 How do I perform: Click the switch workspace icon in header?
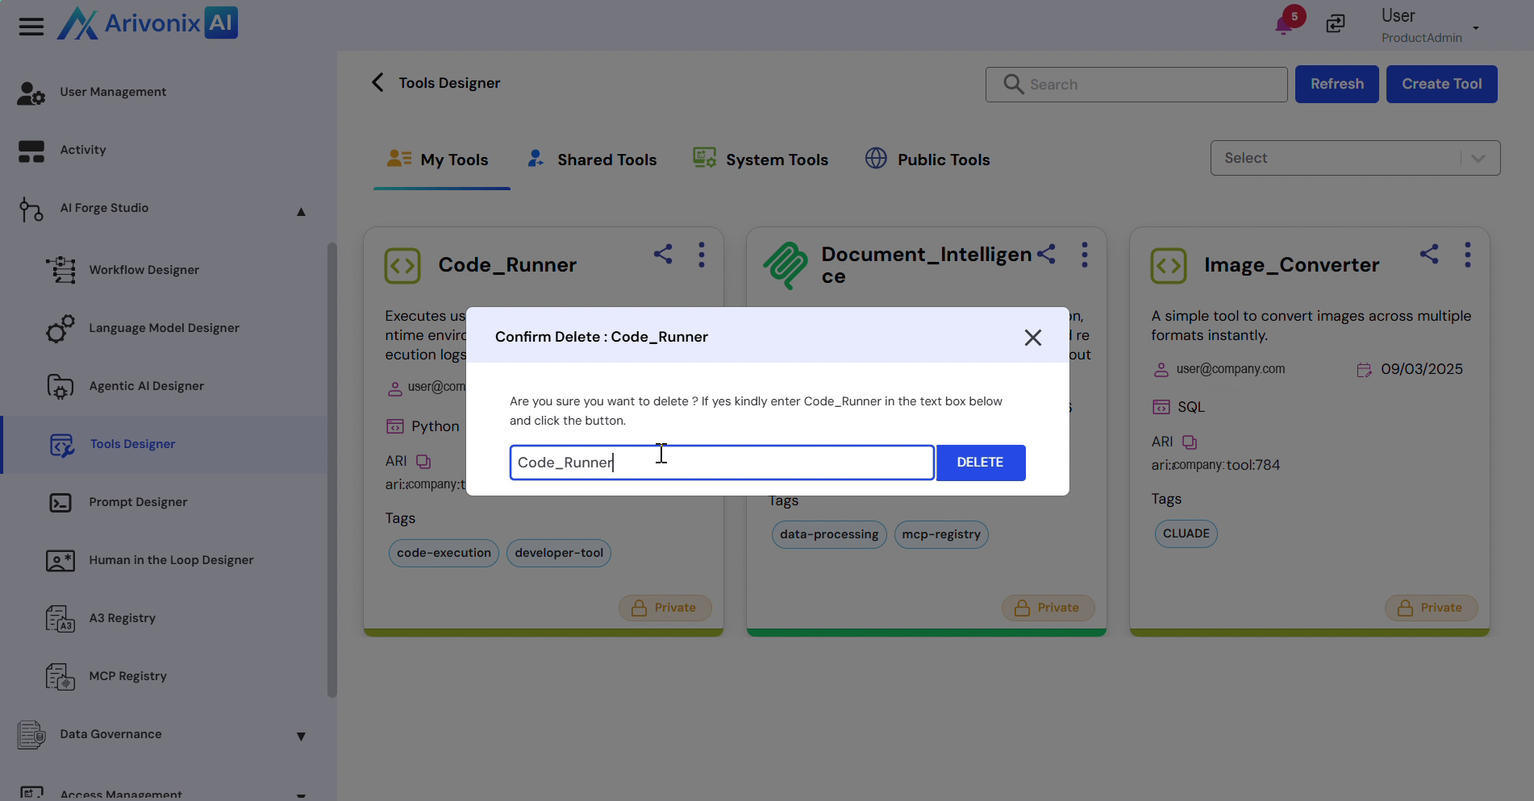1336,24
